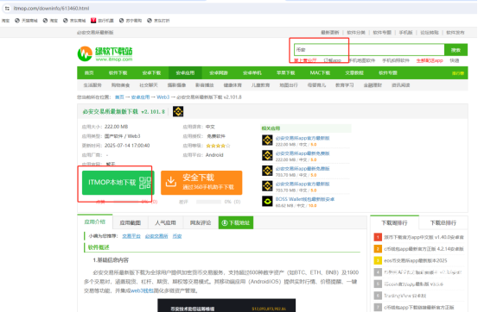
Task: Click web3钱包 link in description text
Action: tap(142, 290)
